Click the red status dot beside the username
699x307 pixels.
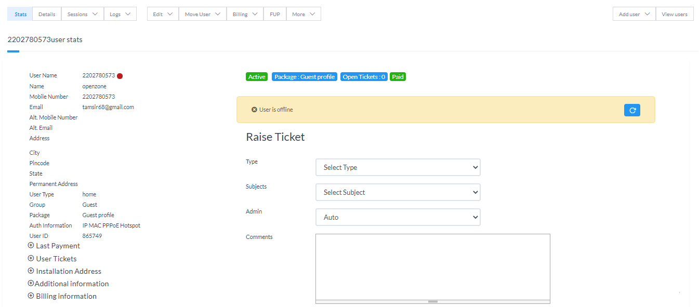(120, 75)
